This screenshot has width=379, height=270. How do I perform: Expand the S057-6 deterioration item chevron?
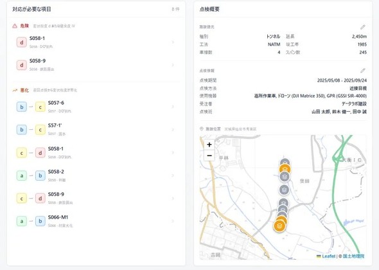173,107
